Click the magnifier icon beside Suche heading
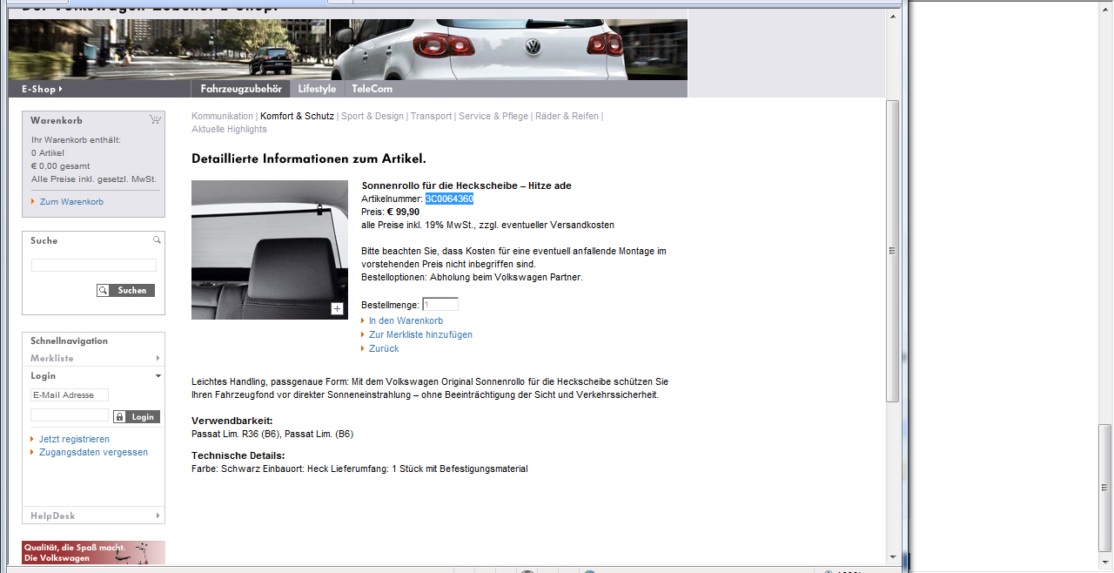This screenshot has width=1114, height=573. (x=157, y=239)
